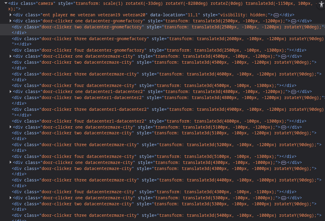Click the accessibility person icon

click(321, 5)
